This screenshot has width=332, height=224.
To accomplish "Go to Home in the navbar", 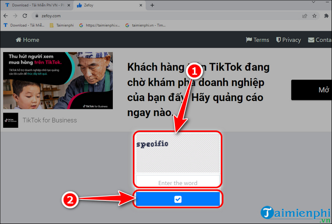I will point(27,40).
